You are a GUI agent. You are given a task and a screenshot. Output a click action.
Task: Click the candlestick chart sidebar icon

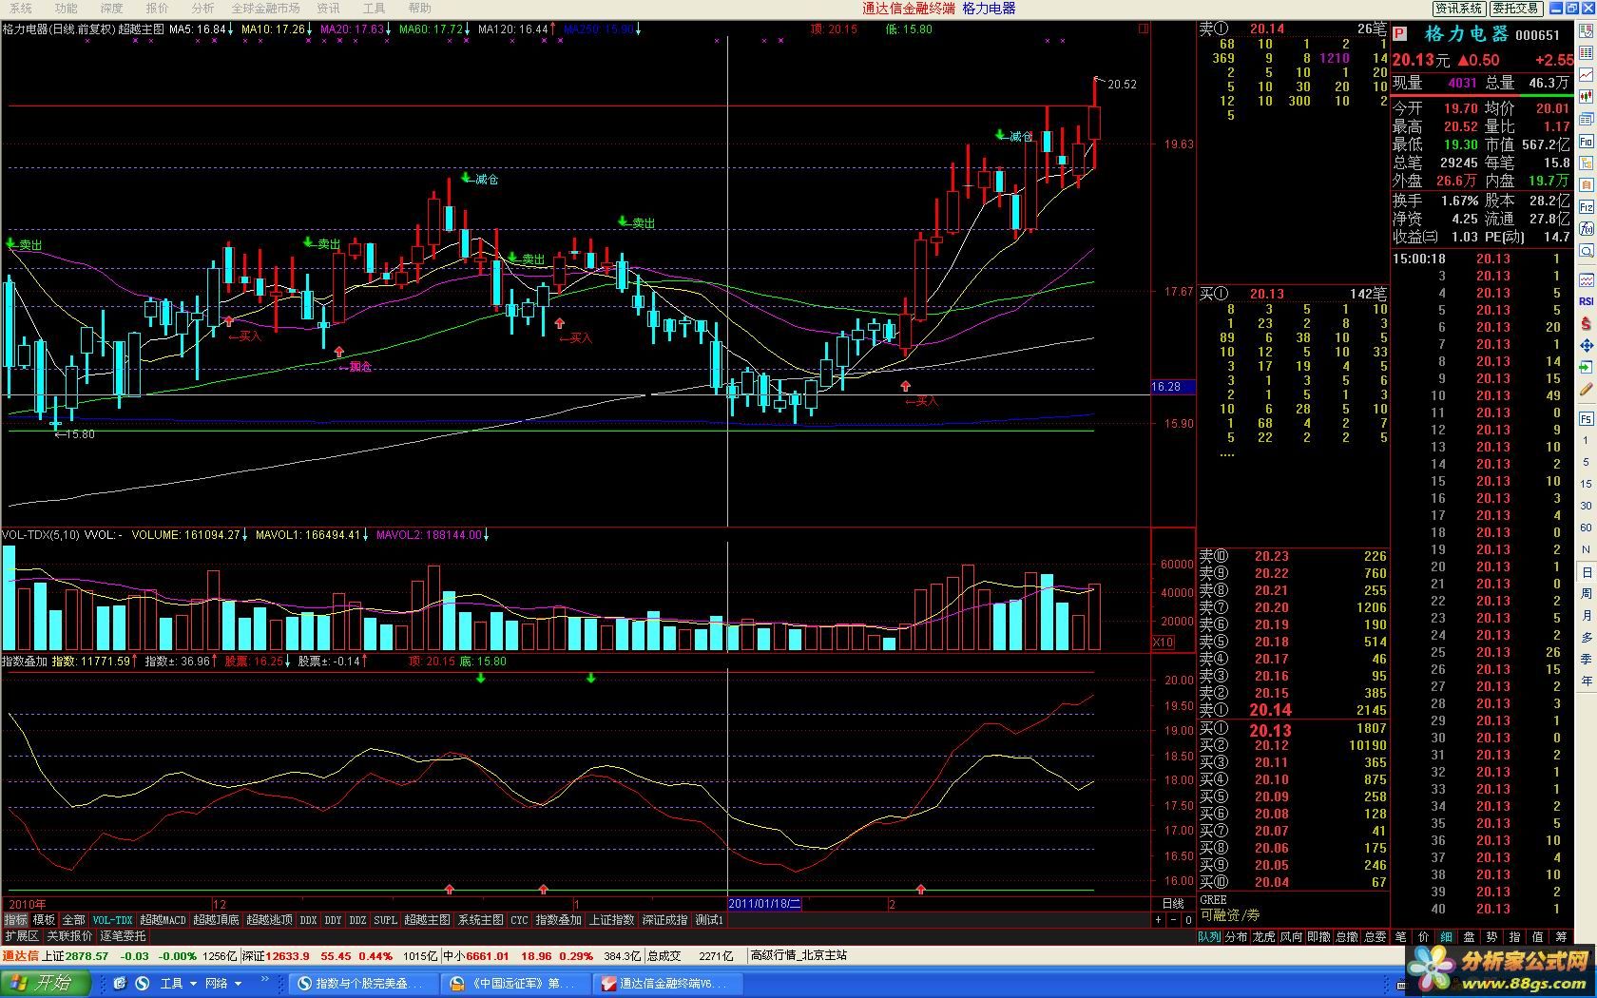1586,97
